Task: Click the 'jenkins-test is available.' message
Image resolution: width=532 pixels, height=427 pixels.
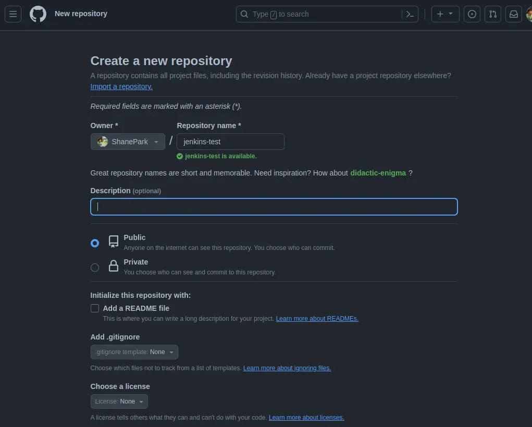Action: tap(221, 156)
